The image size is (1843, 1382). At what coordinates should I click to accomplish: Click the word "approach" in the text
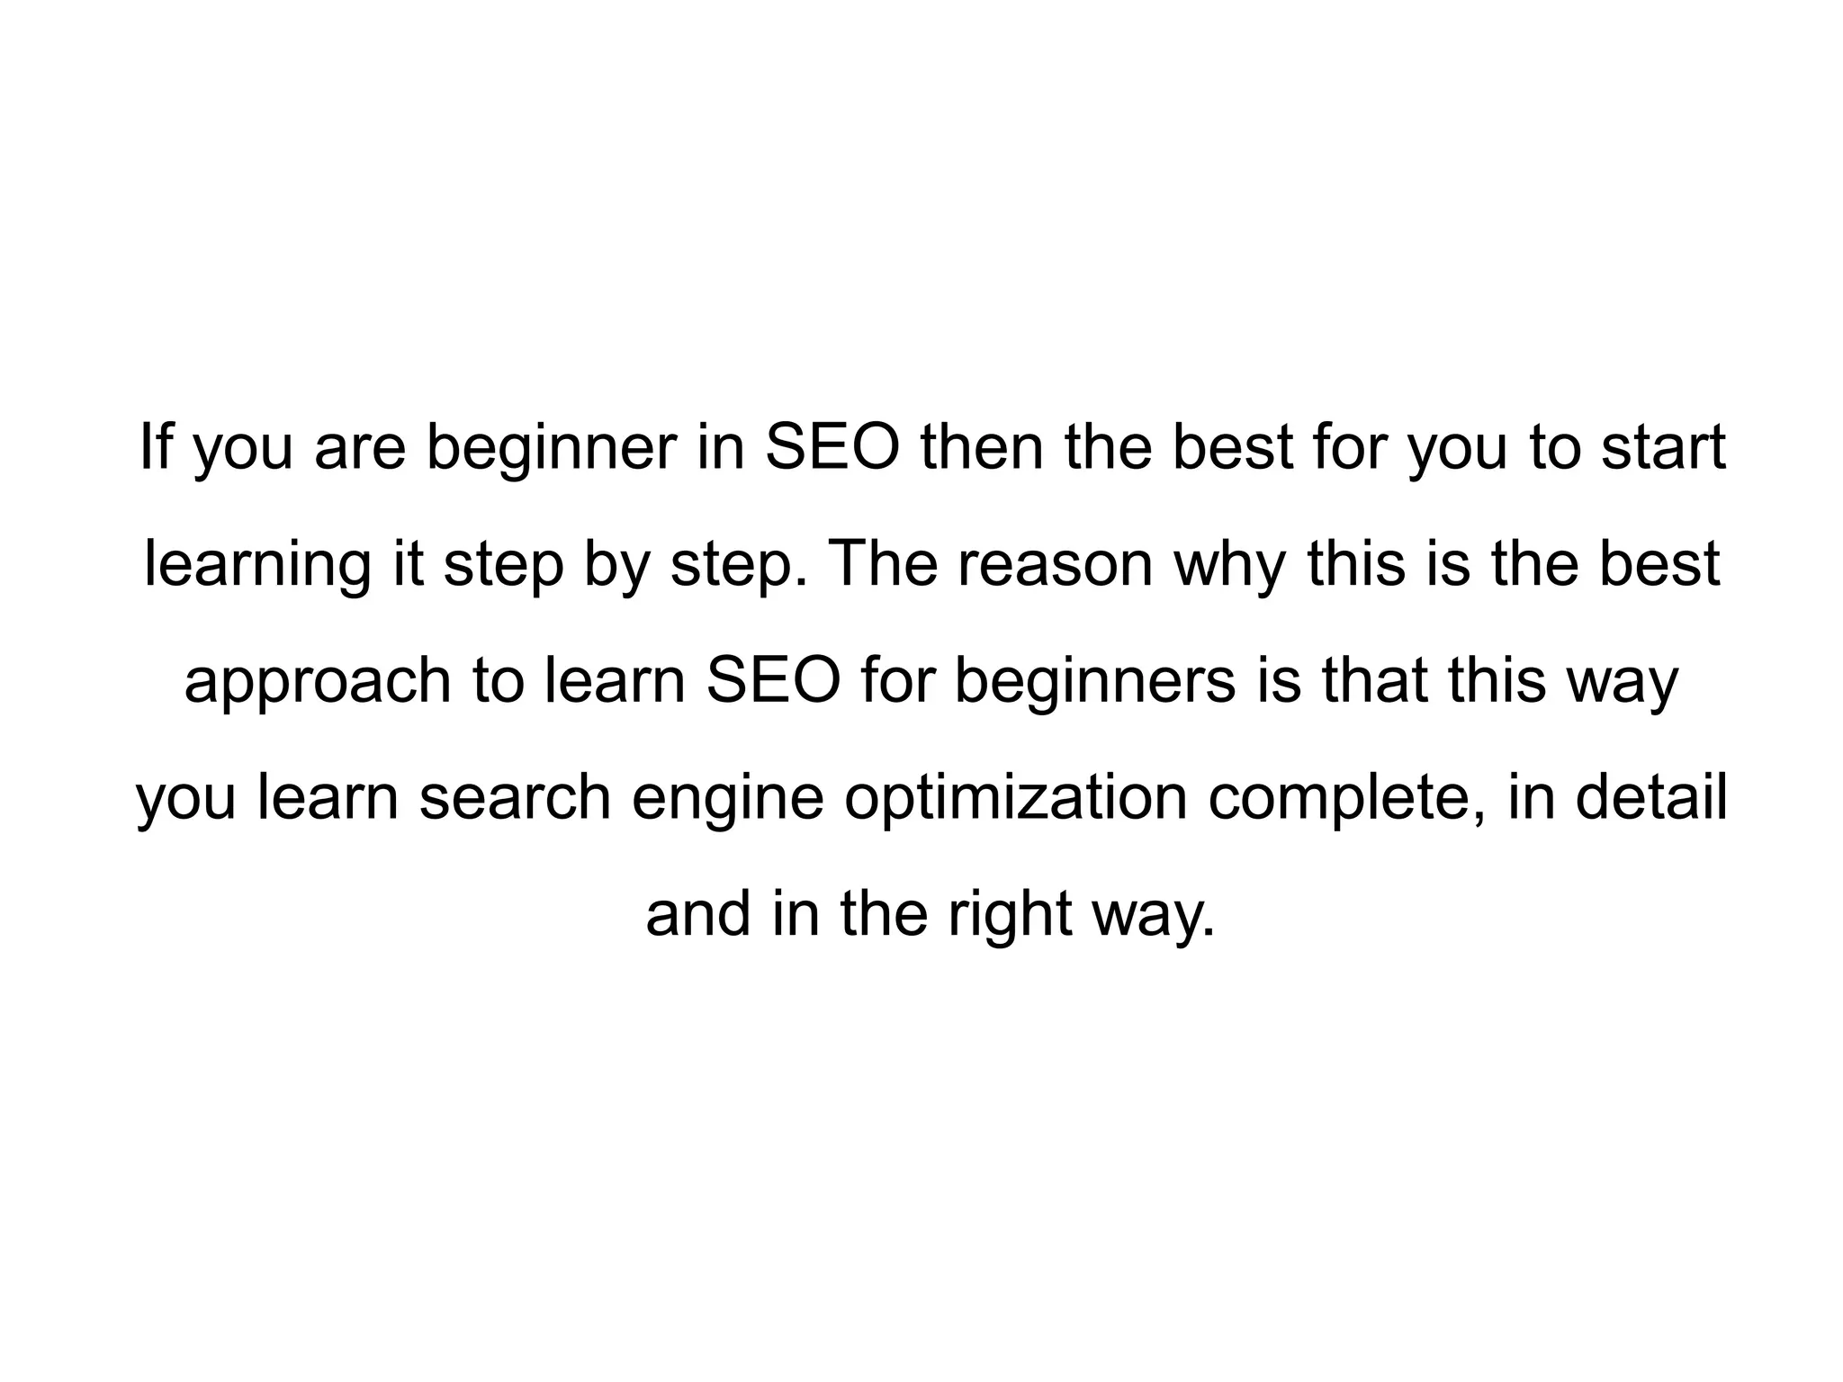pyautogui.click(x=318, y=681)
